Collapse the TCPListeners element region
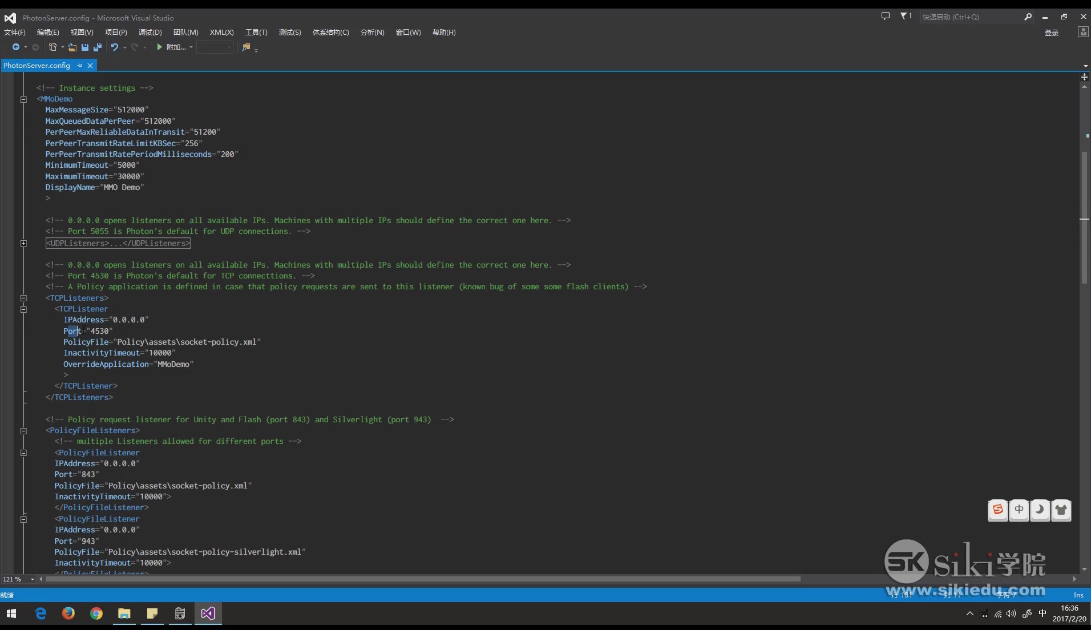Viewport: 1091px width, 630px height. coord(23,298)
